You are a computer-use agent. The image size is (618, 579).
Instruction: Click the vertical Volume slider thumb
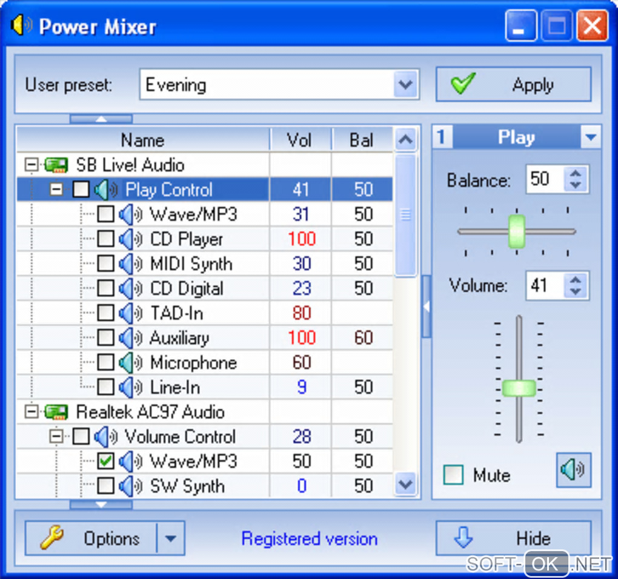(519, 388)
